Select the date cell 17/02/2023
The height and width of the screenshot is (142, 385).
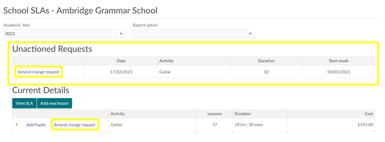121,72
